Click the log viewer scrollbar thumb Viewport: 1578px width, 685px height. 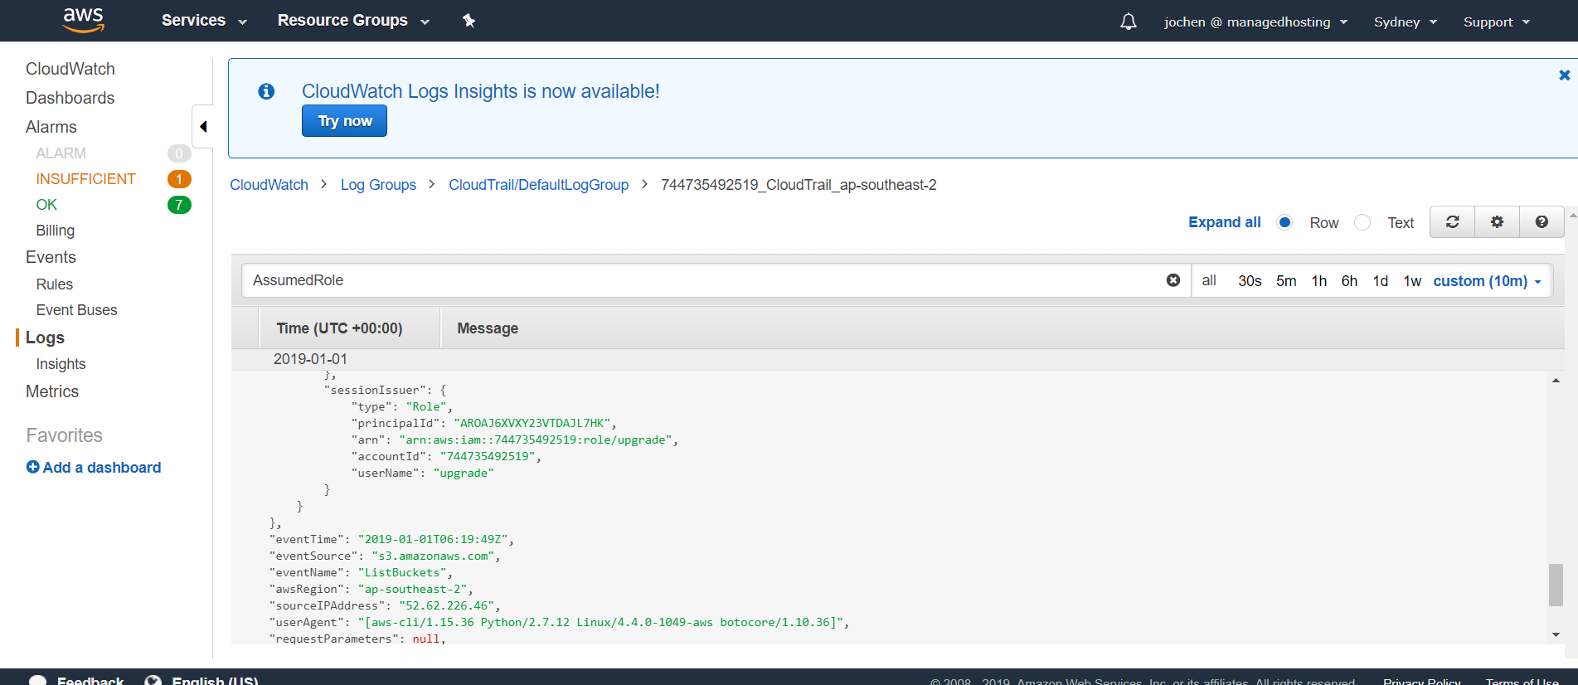pyautogui.click(x=1556, y=585)
